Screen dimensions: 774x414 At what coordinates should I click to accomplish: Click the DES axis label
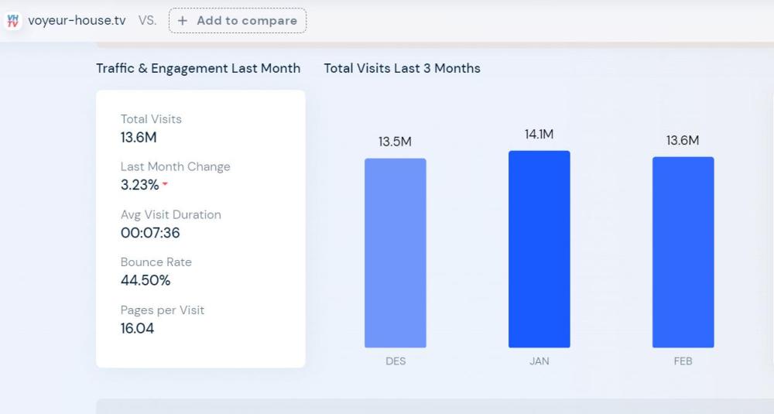[395, 361]
